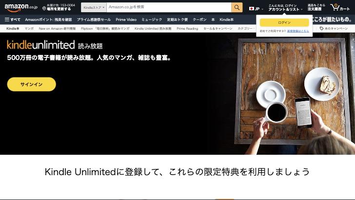355x200 pixels.
Task: Click the 本のキャンペーン tag link
Action: coord(334,29)
